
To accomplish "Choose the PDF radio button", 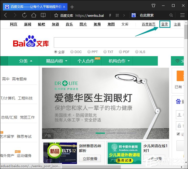I will click(x=121, y=52).
